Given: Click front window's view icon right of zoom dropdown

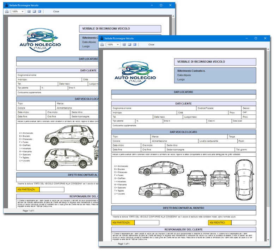Looking at the screenshot, I should (x=124, y=45).
